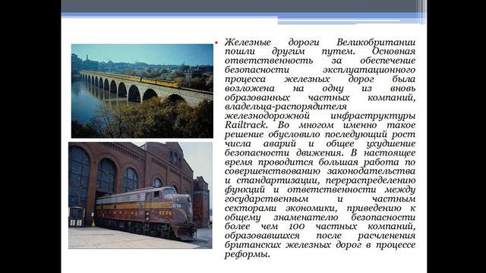Click the text "Железные дороги Великобритании"
The width and height of the screenshot is (486, 273).
click(320, 42)
